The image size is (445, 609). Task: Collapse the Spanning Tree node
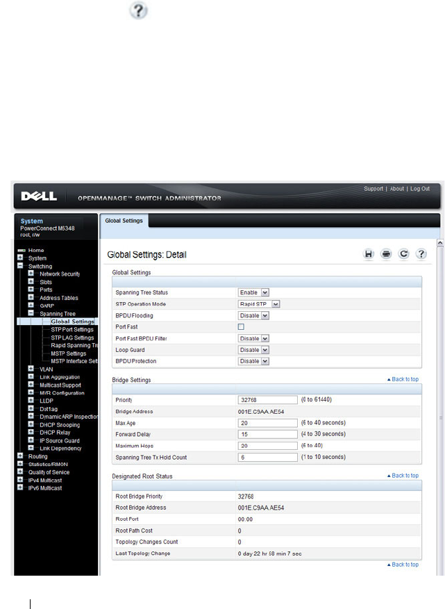(31, 313)
